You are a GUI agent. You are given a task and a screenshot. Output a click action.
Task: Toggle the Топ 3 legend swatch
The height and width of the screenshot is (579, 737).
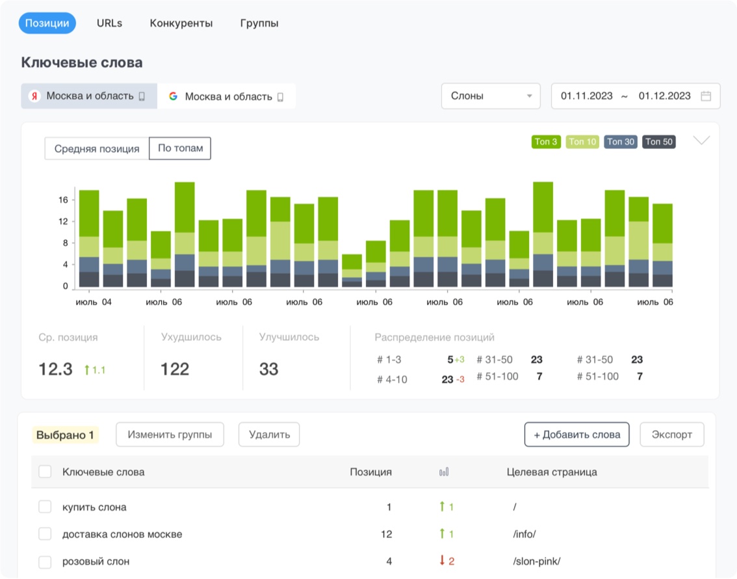[545, 142]
